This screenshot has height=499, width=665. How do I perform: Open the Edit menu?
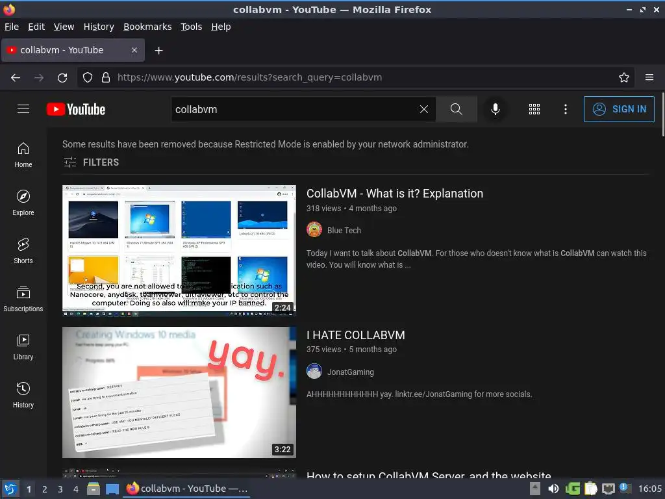pos(36,27)
